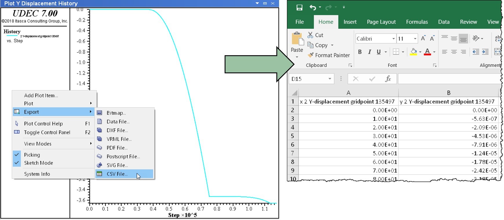
Task: Open Borders dropdown arrow
Action: (403, 52)
